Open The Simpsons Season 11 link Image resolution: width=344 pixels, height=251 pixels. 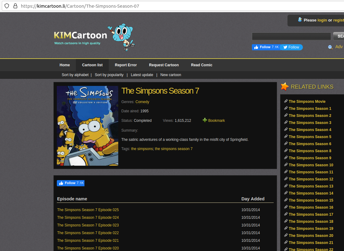[x=311, y=172]
